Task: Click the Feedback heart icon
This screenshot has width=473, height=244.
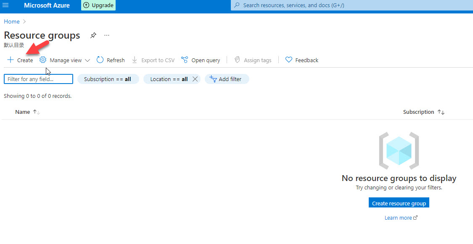Action: pos(289,60)
